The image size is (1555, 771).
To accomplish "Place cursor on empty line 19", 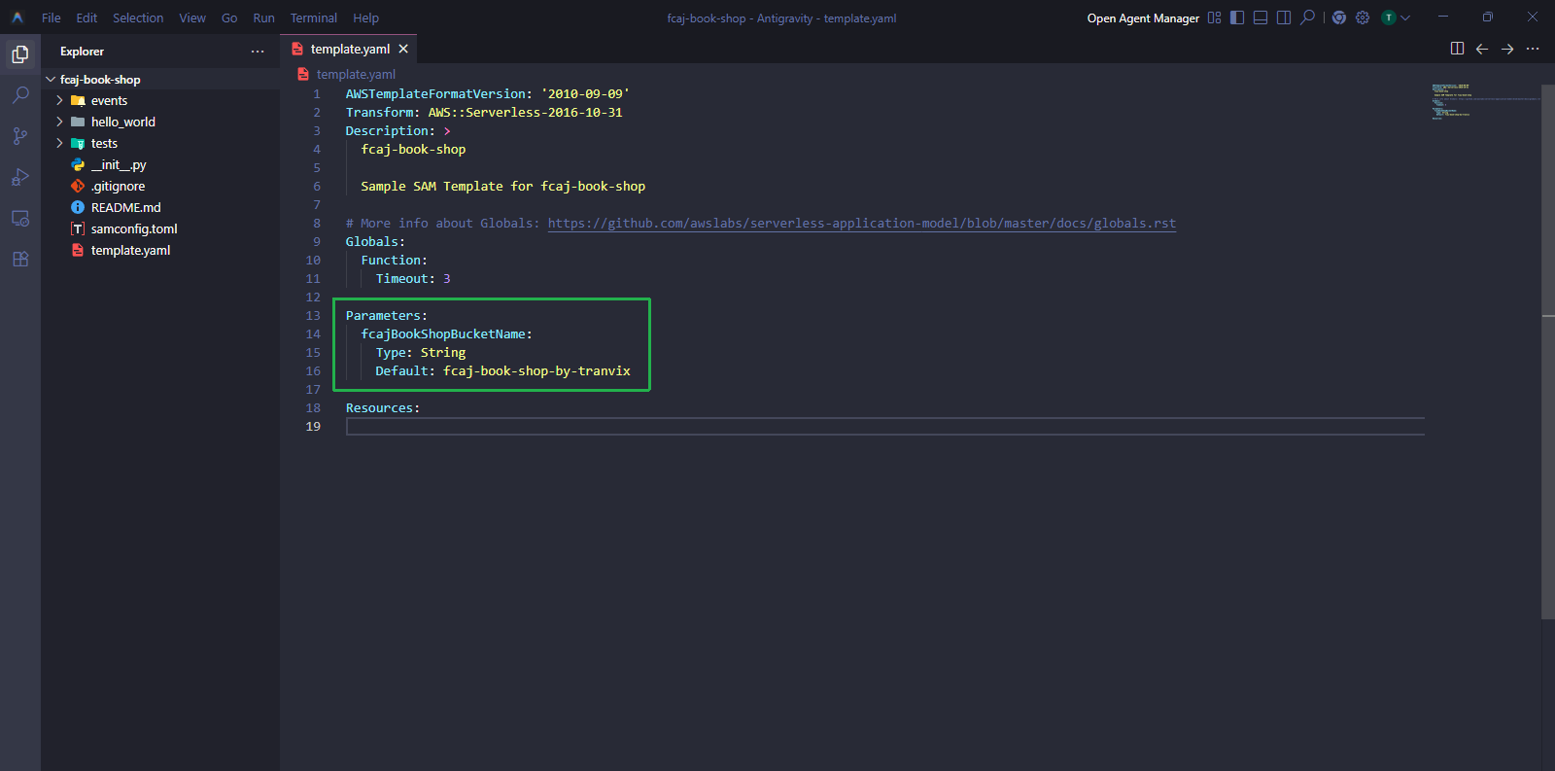I will (884, 426).
